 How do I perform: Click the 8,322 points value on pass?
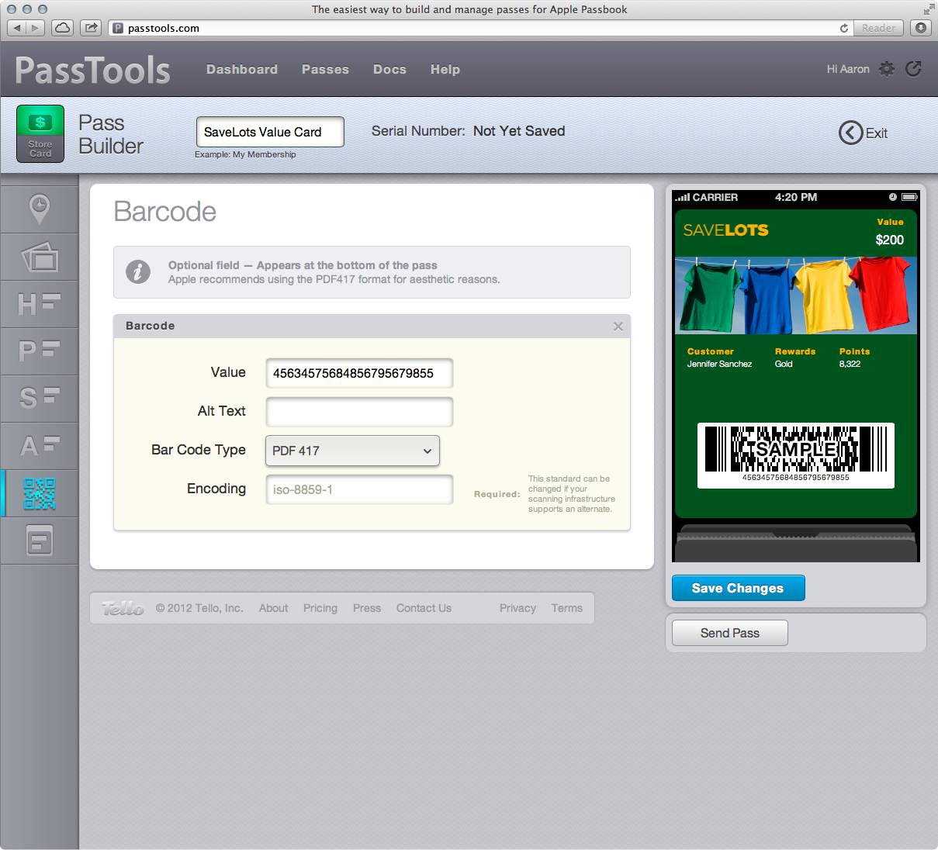coord(850,364)
